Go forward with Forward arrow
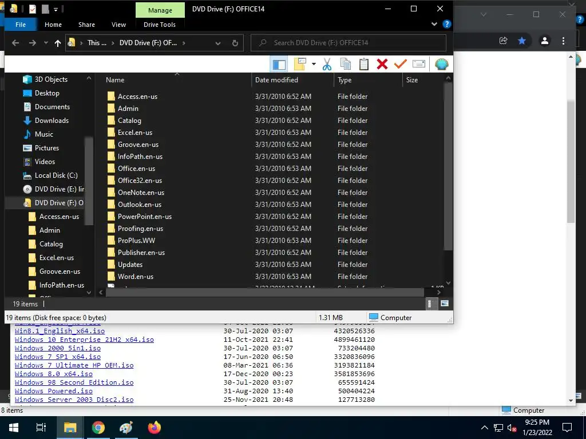586x439 pixels. coord(33,43)
